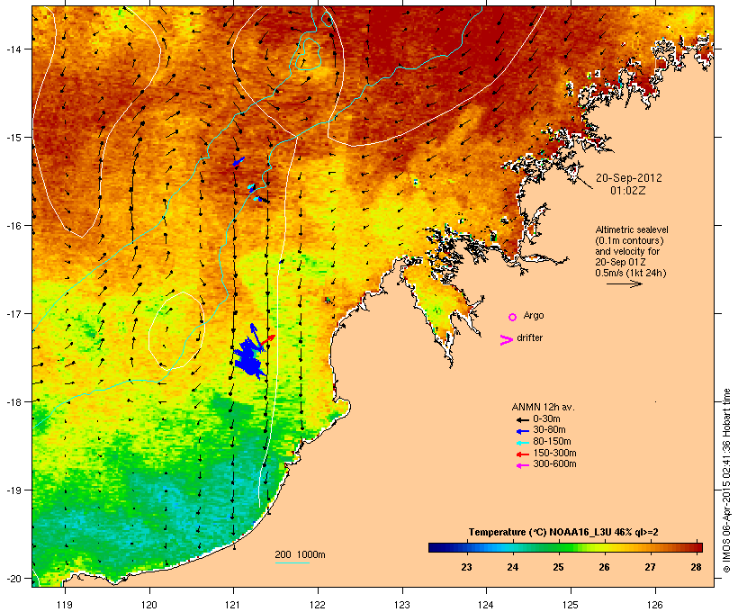The width and height of the screenshot is (738, 612).
Task: Click the magenta 300-600m arrow legend icon
Action: click(x=522, y=465)
